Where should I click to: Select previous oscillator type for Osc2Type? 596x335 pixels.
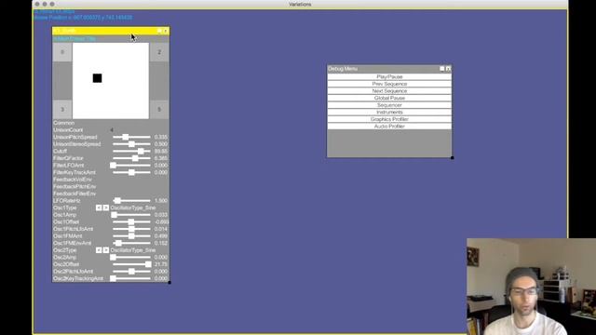click(99, 250)
